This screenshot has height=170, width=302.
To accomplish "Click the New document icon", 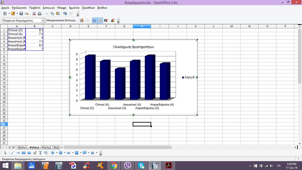I will (x=5, y=14).
